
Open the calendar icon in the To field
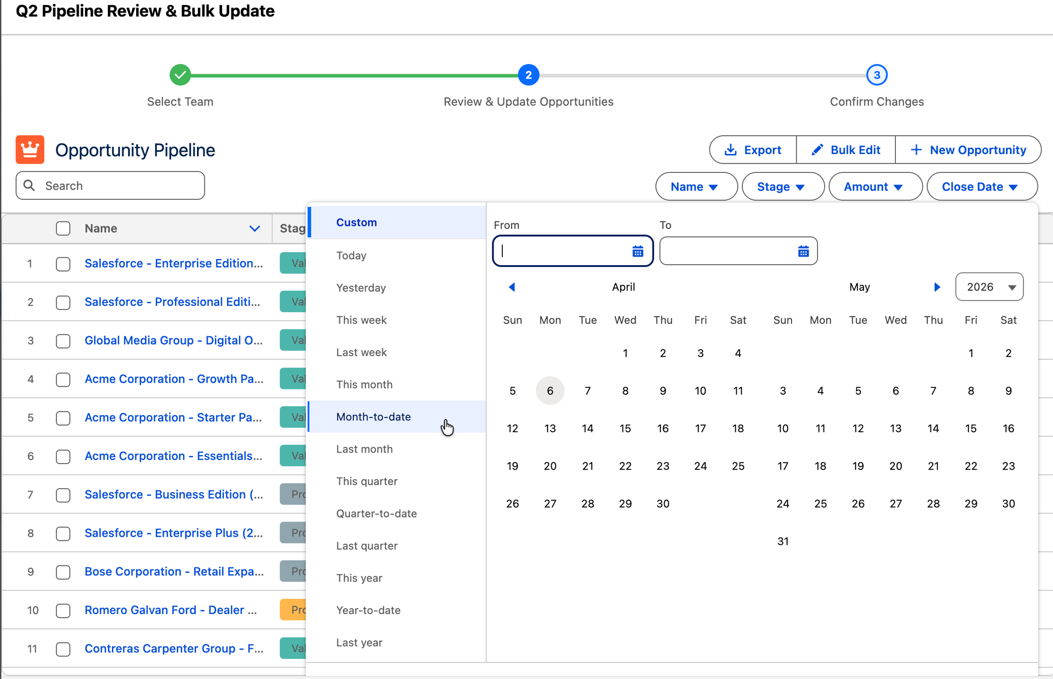click(x=803, y=251)
